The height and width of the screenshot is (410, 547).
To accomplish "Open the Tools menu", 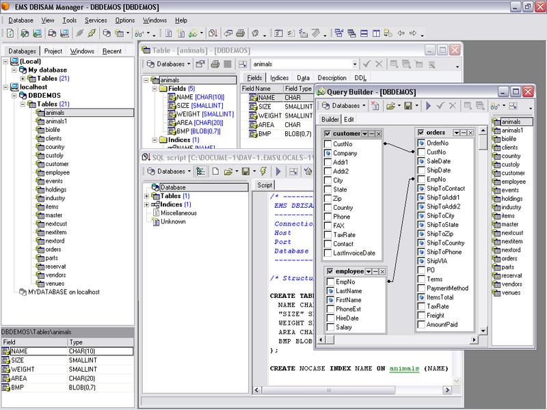I will 70,20.
